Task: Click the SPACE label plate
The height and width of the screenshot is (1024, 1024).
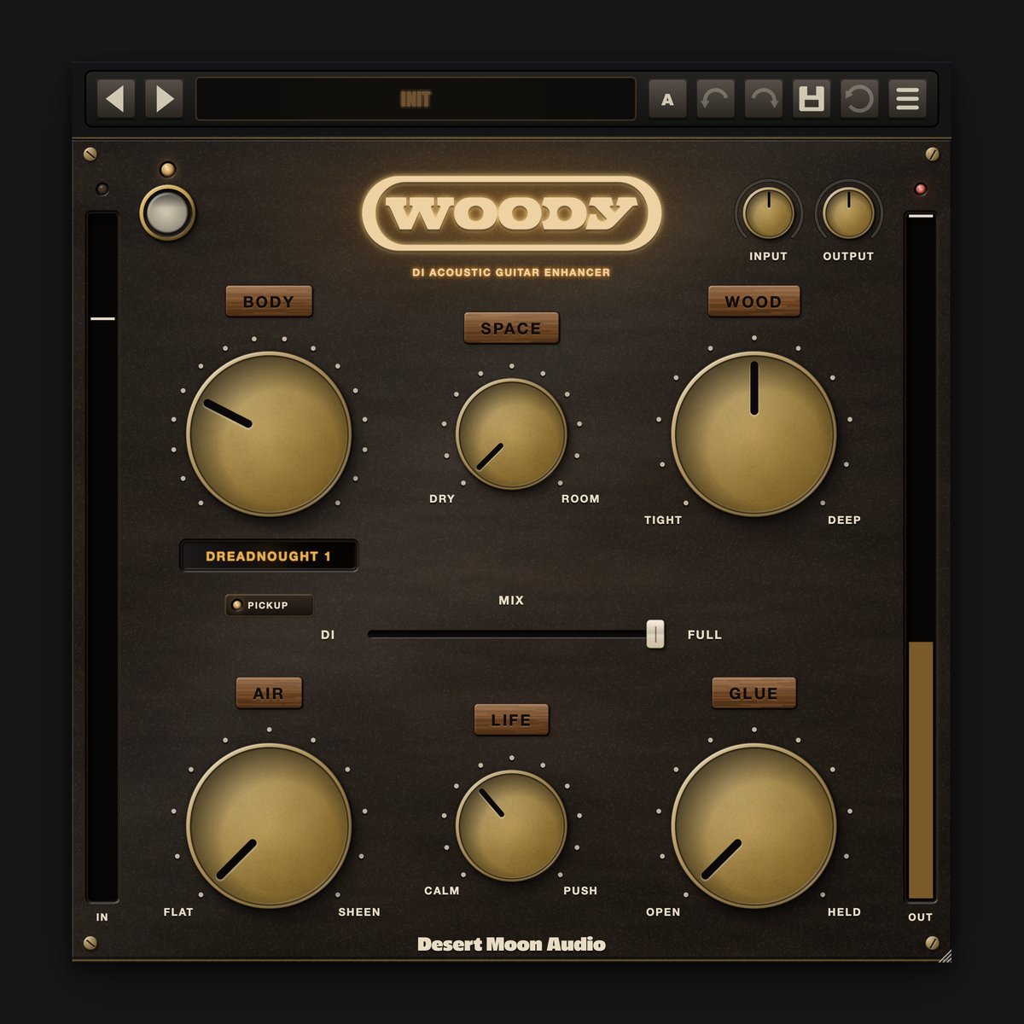Action: point(511,328)
